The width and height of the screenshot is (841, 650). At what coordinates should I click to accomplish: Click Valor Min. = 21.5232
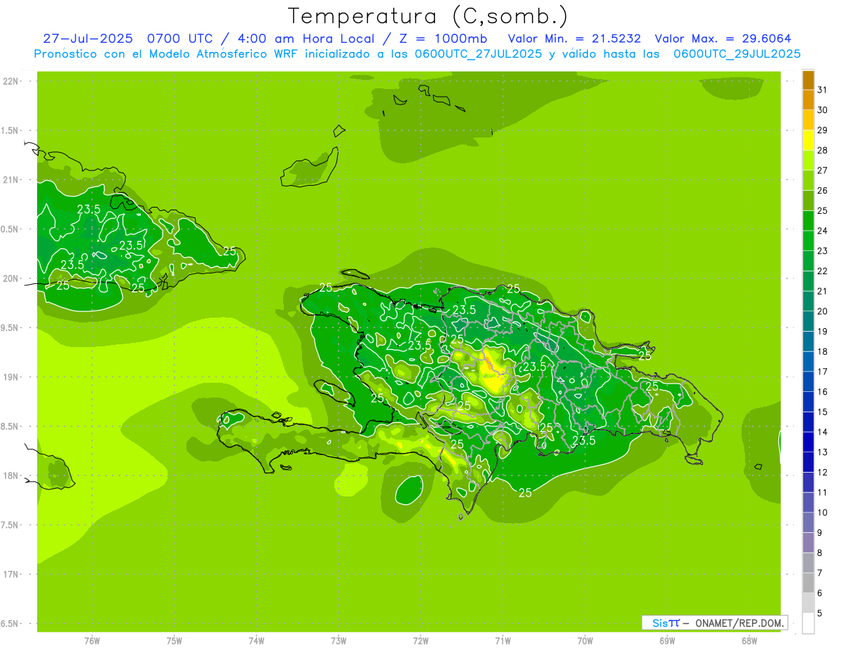tap(575, 39)
